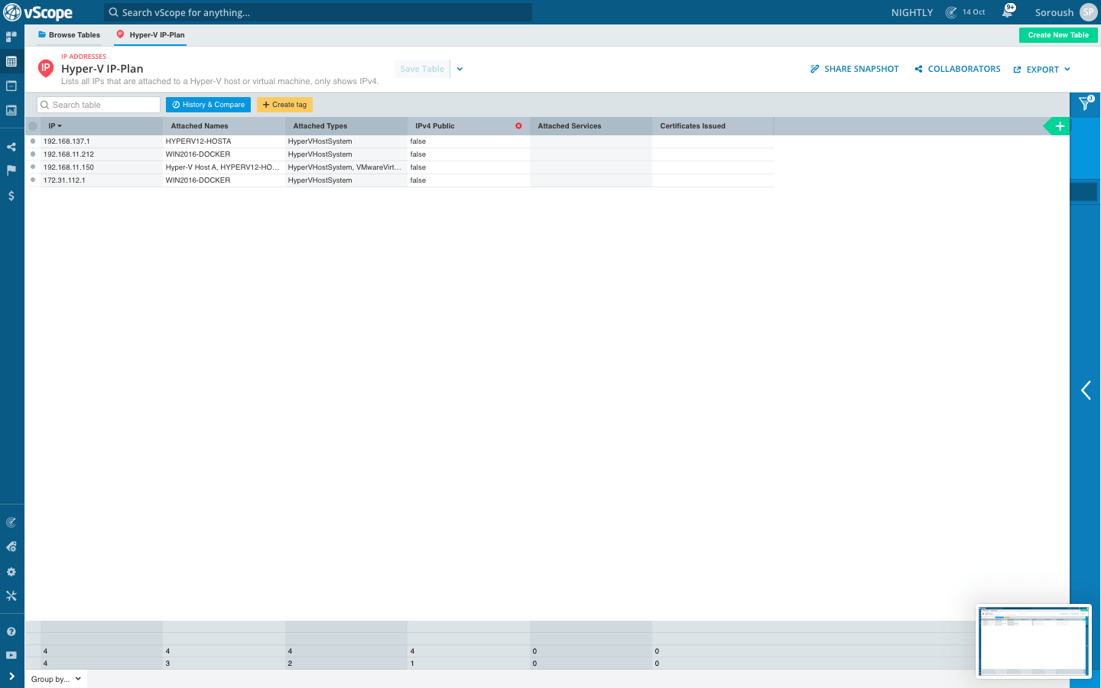The width and height of the screenshot is (1101, 688).
Task: Click the table minimap thumbnail
Action: (x=1034, y=641)
